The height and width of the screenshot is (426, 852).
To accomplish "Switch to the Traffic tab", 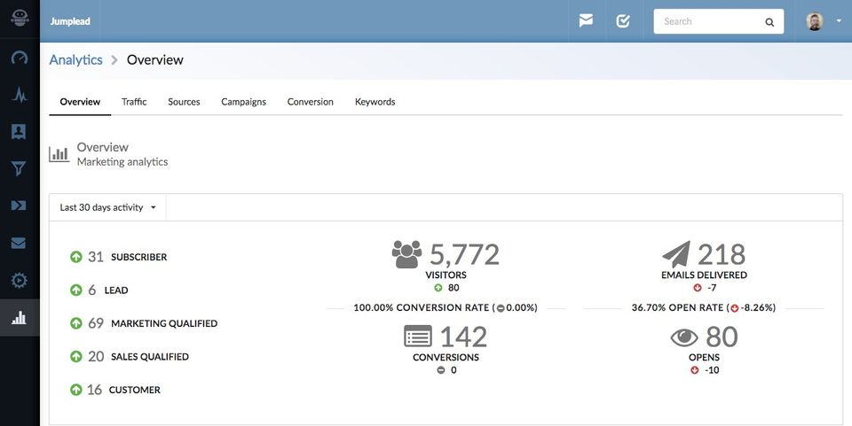I will [x=134, y=102].
